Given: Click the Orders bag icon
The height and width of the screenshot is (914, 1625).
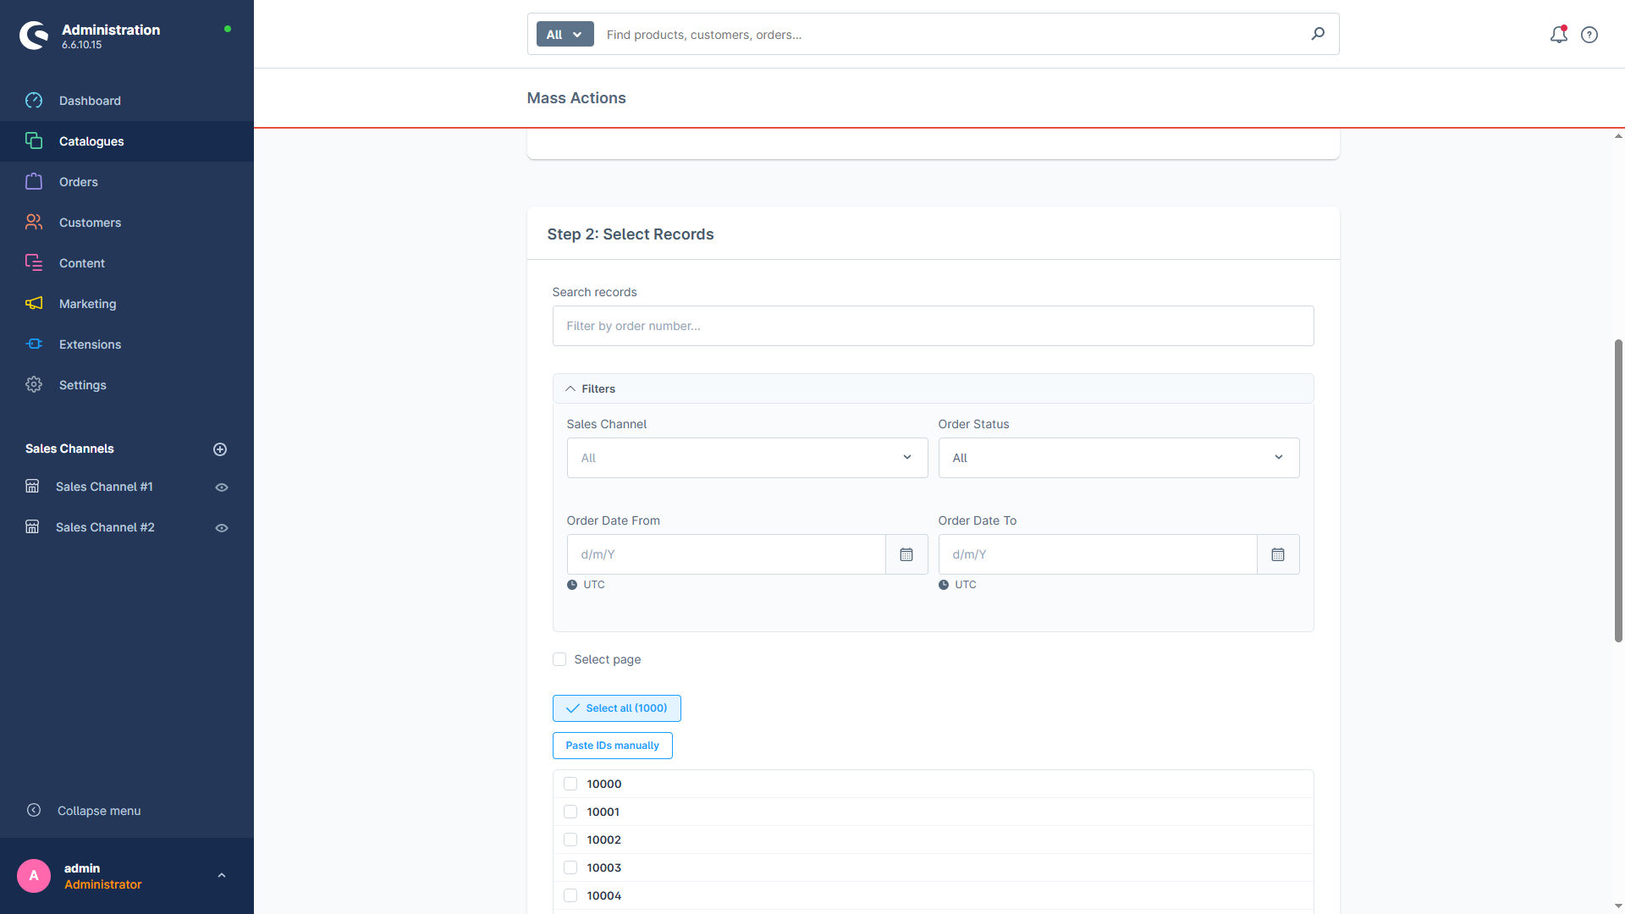Looking at the screenshot, I should (x=34, y=181).
